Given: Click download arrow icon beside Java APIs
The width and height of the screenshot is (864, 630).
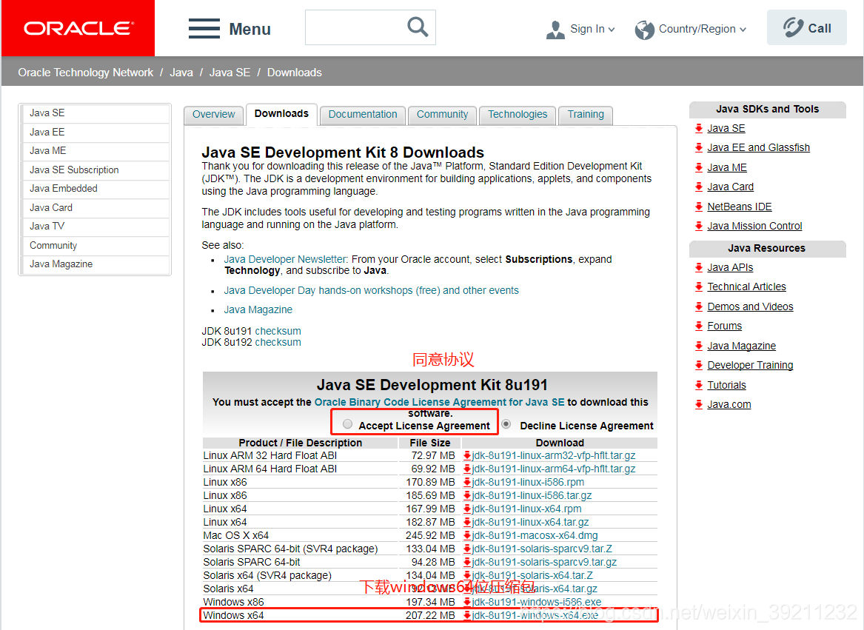Looking at the screenshot, I should [699, 267].
